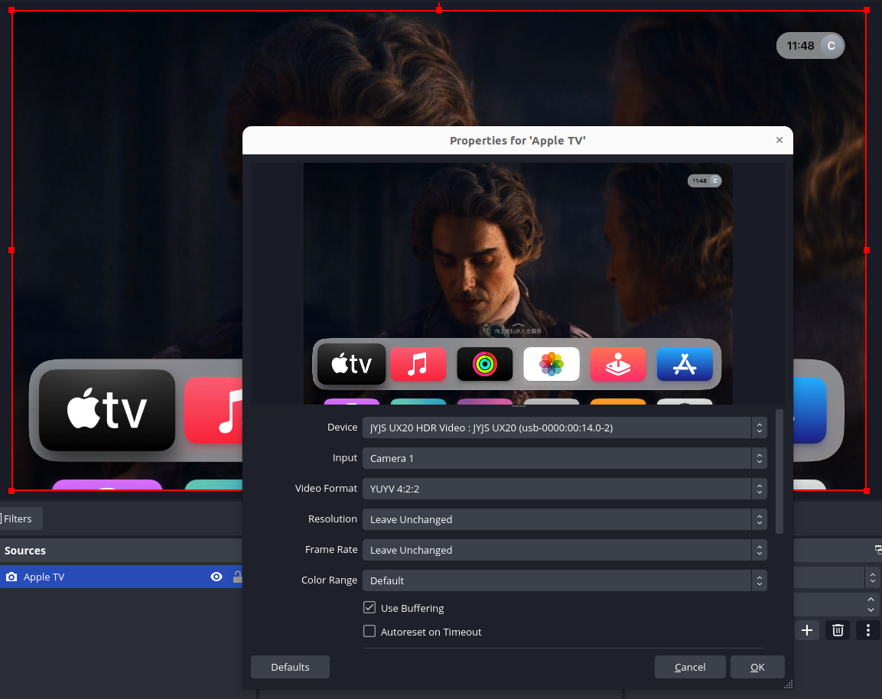The width and height of the screenshot is (882, 699).
Task: Expand the Video Format dropdown
Action: point(564,489)
